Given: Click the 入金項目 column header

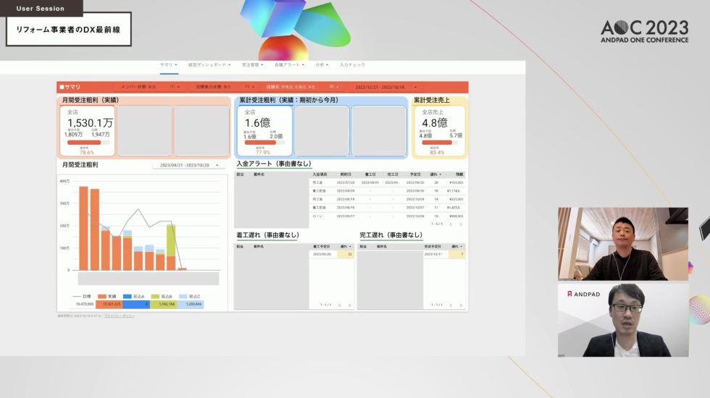Looking at the screenshot, I should coord(319,174).
